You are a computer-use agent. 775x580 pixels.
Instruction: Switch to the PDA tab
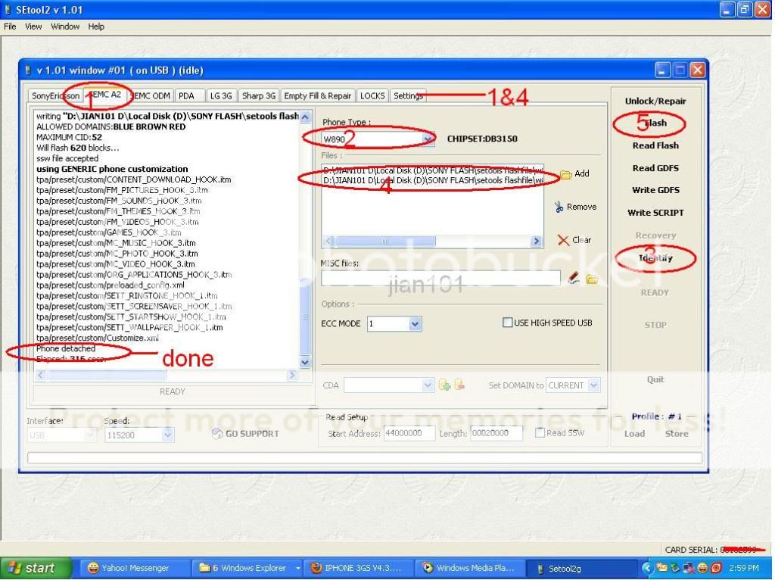[x=190, y=96]
